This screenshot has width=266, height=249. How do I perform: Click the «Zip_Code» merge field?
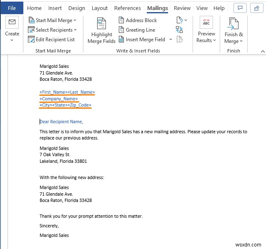79,105
